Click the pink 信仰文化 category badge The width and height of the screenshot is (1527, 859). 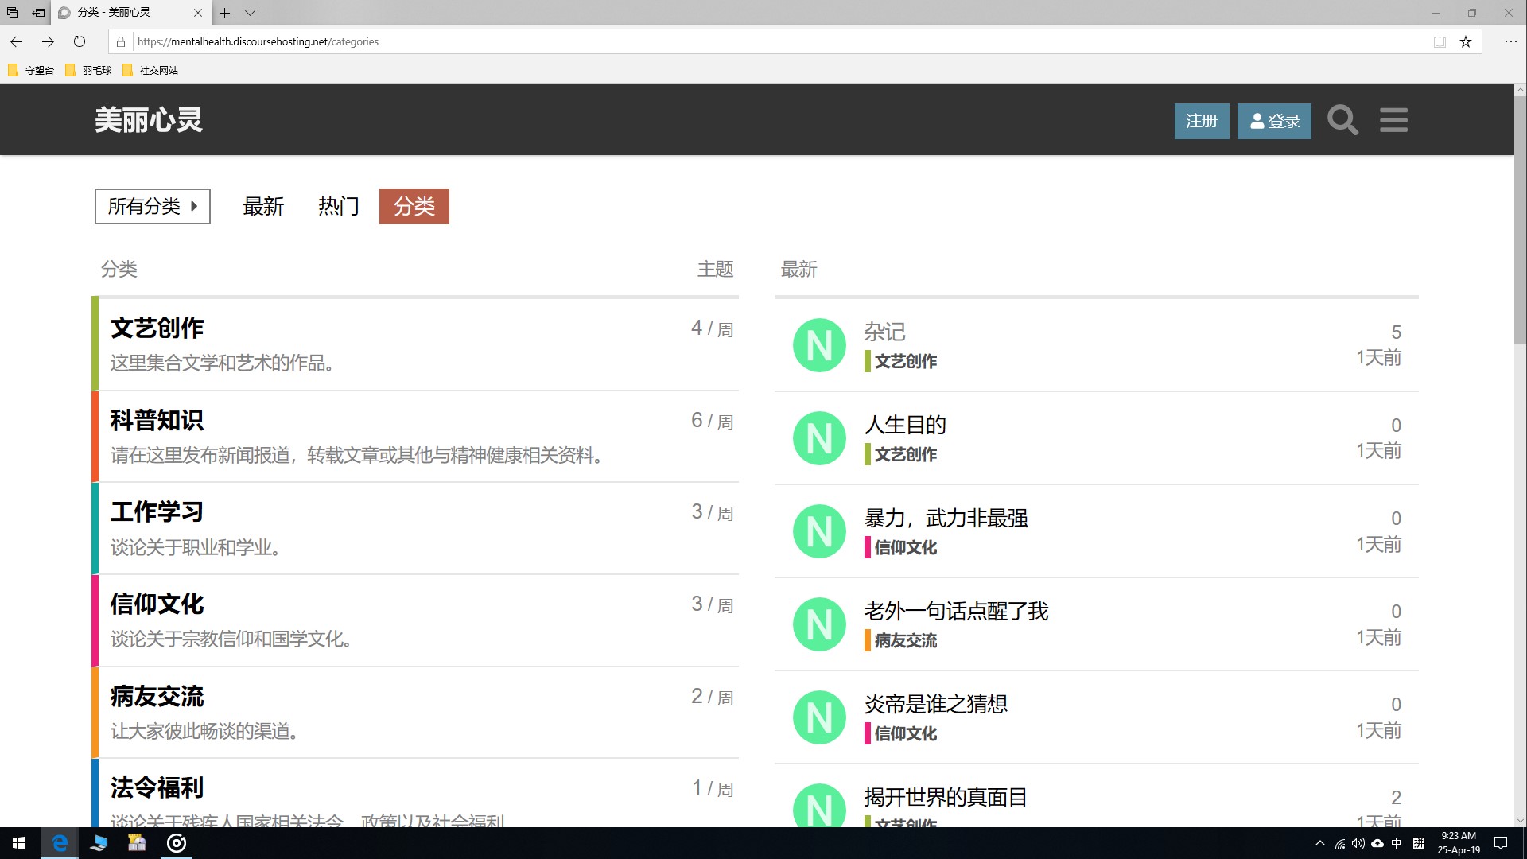(904, 547)
